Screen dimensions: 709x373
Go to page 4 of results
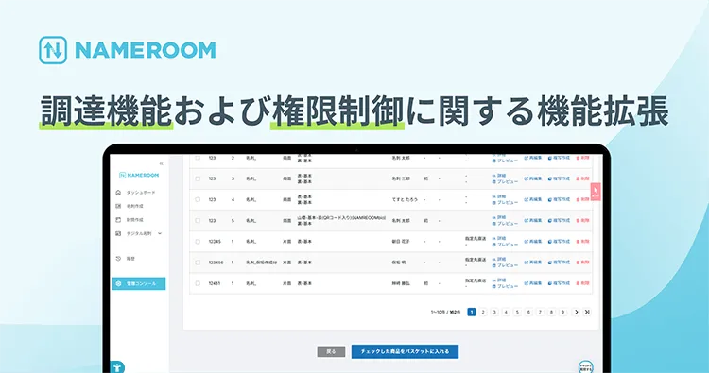tap(506, 312)
